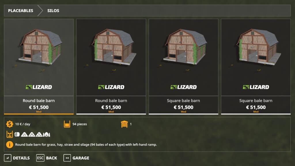Image resolution: width=295 pixels, height=166 pixels.
Task: Select the first Square bale barn card
Action: click(x=184, y=67)
